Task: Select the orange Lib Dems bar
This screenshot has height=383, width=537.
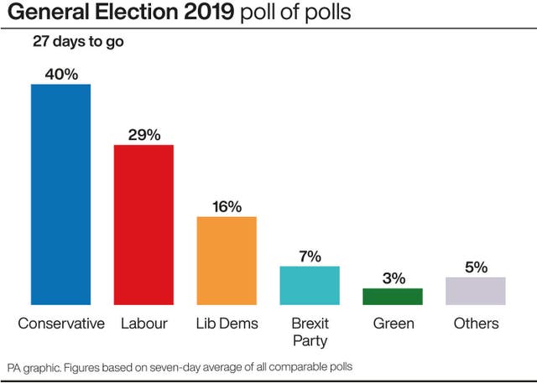Action: (x=227, y=261)
